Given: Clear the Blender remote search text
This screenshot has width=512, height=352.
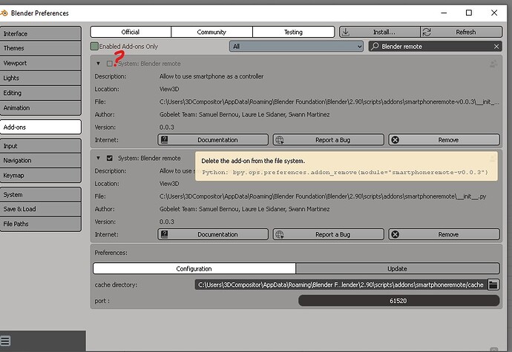Looking at the screenshot, I should click(496, 47).
